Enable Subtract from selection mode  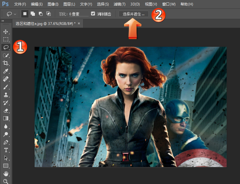pyautogui.click(x=41, y=14)
